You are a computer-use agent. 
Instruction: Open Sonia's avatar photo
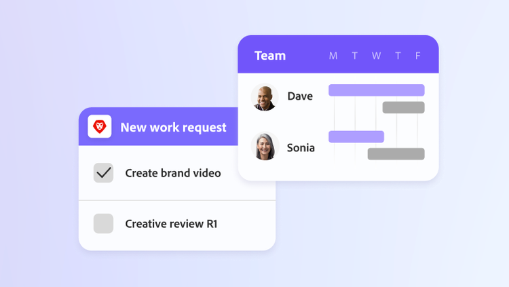pyautogui.click(x=265, y=147)
